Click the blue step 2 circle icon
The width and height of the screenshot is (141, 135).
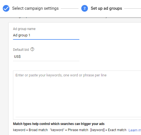tap(85, 8)
